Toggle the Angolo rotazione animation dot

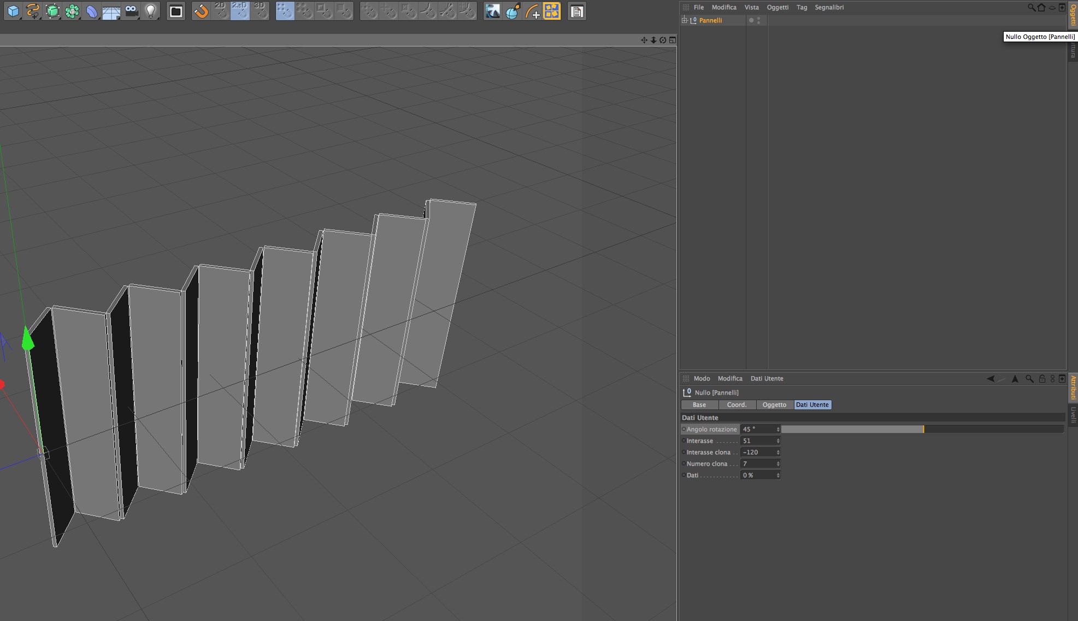684,429
